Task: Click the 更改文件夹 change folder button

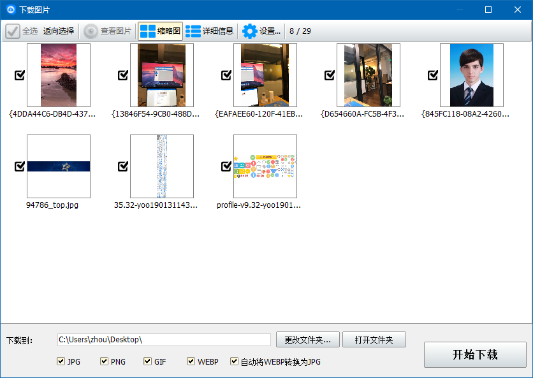Action: coord(308,340)
